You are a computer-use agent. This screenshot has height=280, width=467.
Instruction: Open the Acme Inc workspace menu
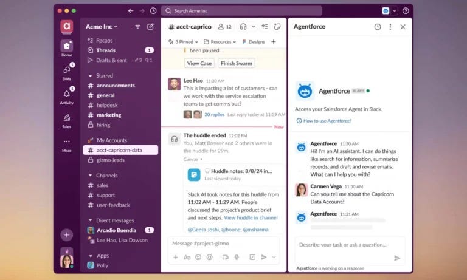tap(102, 27)
